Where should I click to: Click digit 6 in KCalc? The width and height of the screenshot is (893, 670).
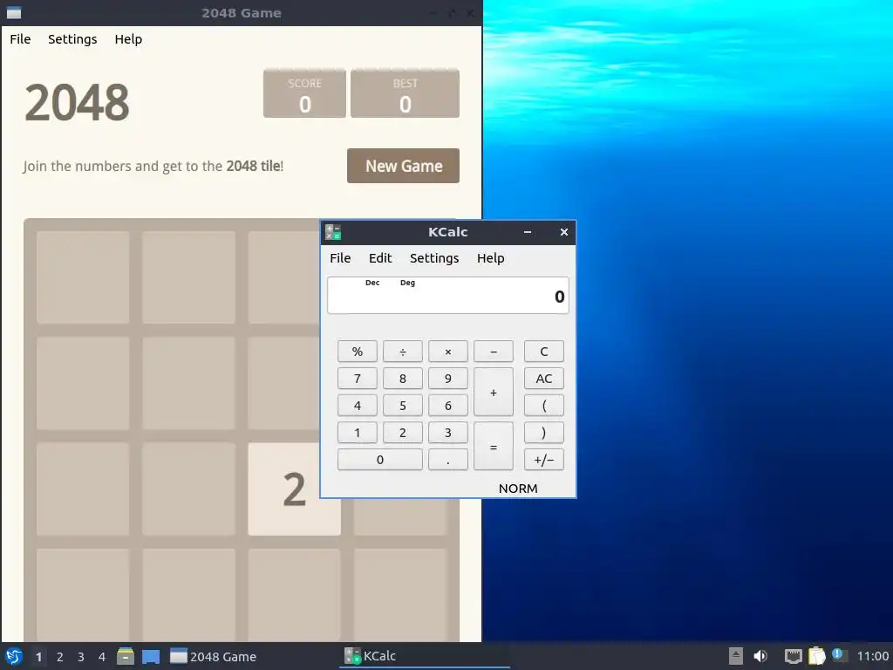coord(448,406)
